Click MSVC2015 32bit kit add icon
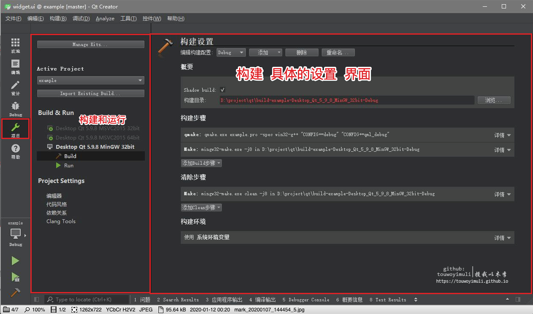 tap(50, 128)
